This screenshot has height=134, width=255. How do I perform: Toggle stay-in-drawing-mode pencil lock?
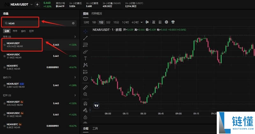pos(85,110)
